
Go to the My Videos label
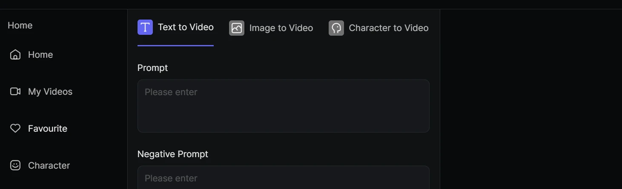(51, 92)
